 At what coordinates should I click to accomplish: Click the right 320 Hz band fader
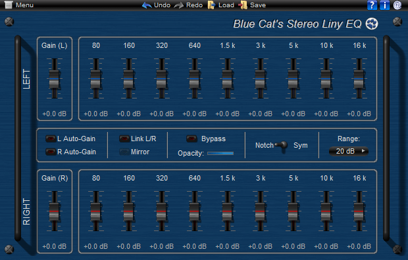coord(161,211)
